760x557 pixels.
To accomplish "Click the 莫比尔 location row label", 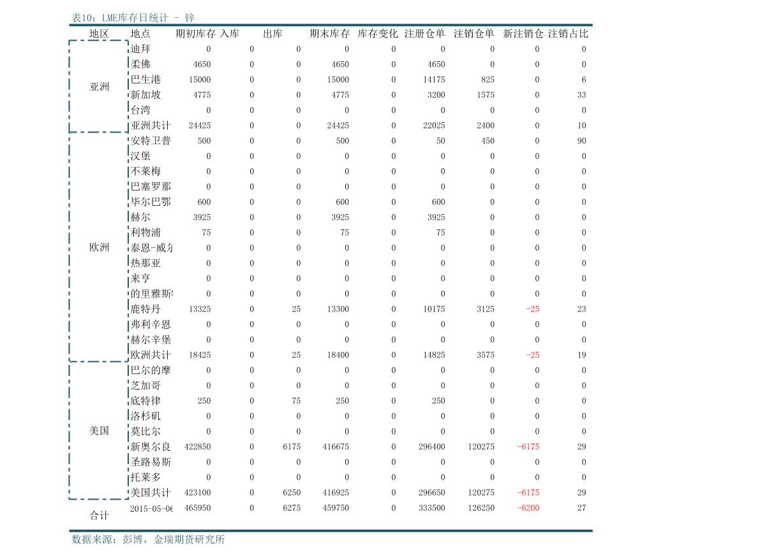I will (145, 431).
